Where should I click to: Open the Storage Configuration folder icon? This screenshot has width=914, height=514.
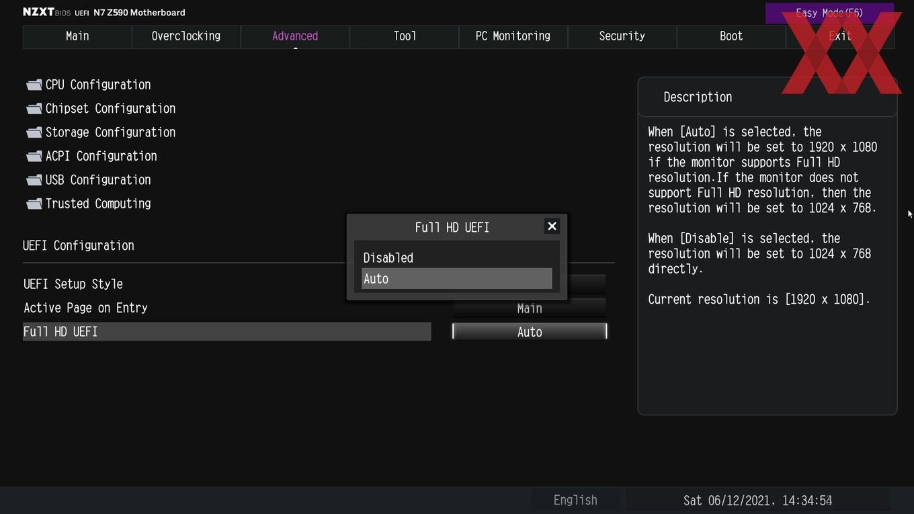[34, 132]
